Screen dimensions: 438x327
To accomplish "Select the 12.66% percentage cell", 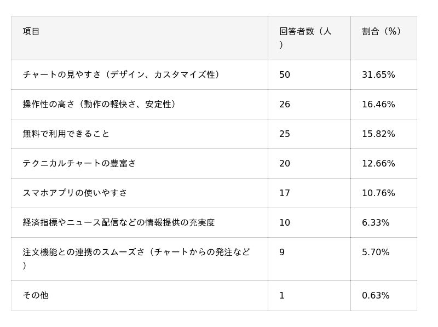I will pyautogui.click(x=378, y=164).
